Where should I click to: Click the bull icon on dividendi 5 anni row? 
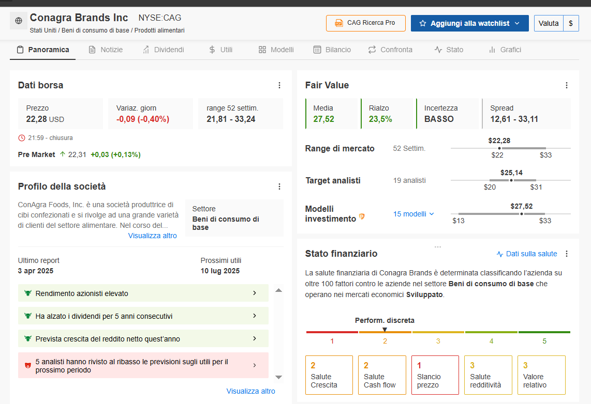point(27,316)
